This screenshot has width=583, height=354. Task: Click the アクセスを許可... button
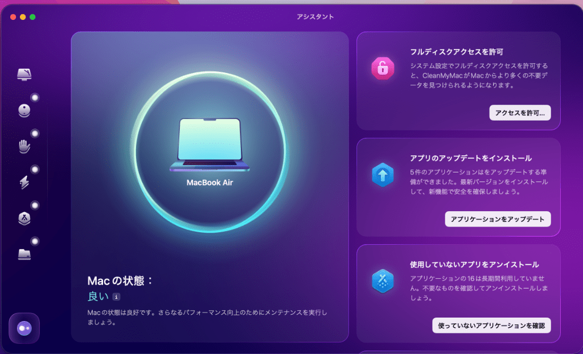point(520,113)
